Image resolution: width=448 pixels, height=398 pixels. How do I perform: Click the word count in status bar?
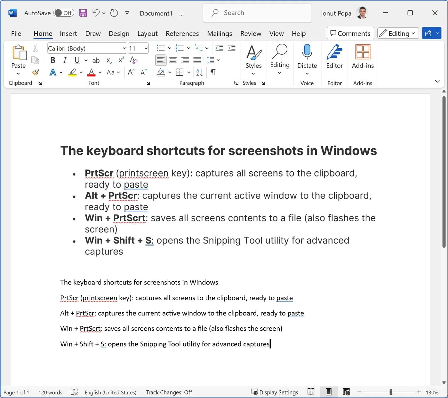pos(50,392)
